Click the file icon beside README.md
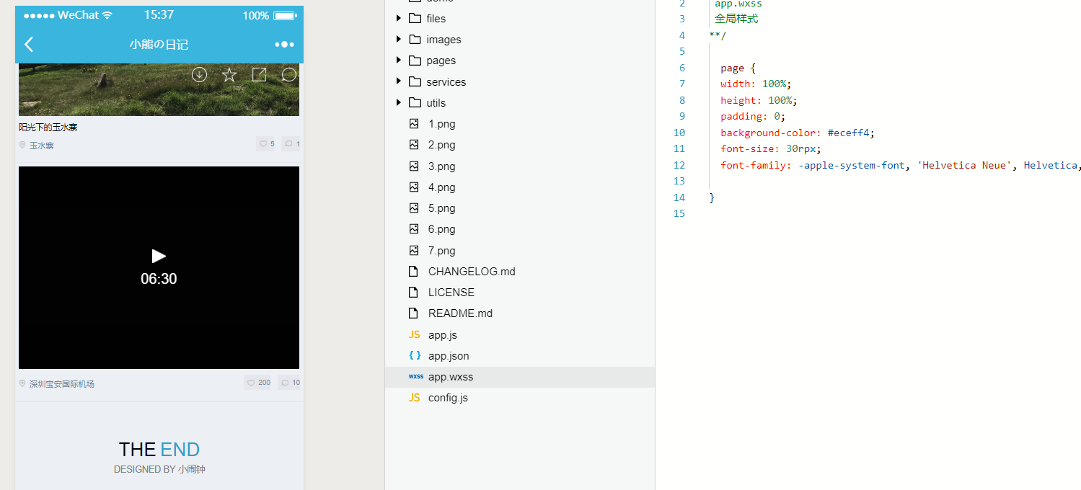 point(413,313)
